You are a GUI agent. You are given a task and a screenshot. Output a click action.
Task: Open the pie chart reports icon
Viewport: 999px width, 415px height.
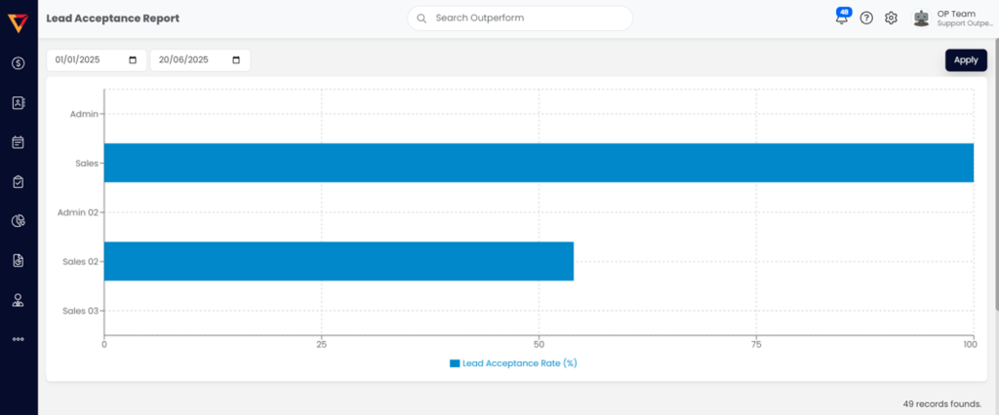pos(18,221)
